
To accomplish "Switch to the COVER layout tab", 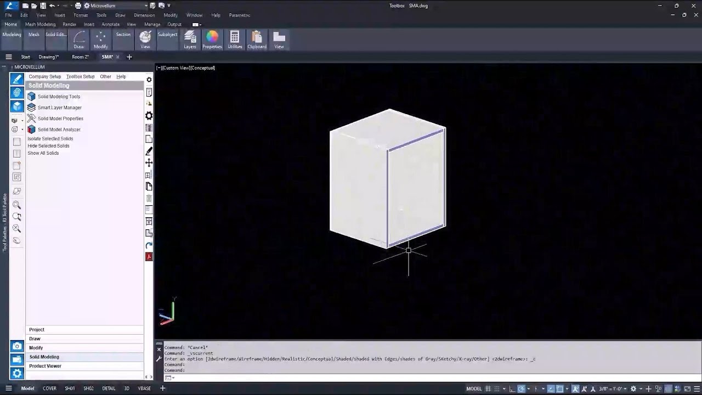I will coord(49,388).
